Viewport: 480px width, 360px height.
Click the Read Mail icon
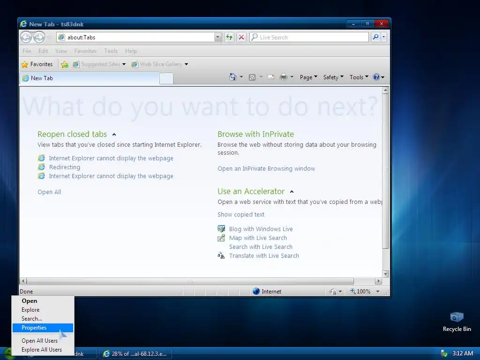271,77
